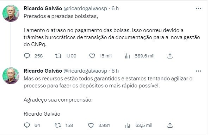Retweet the second tweet with 158 retweets
Image resolution: width=216 pixels, height=135 pixels.
(58, 125)
